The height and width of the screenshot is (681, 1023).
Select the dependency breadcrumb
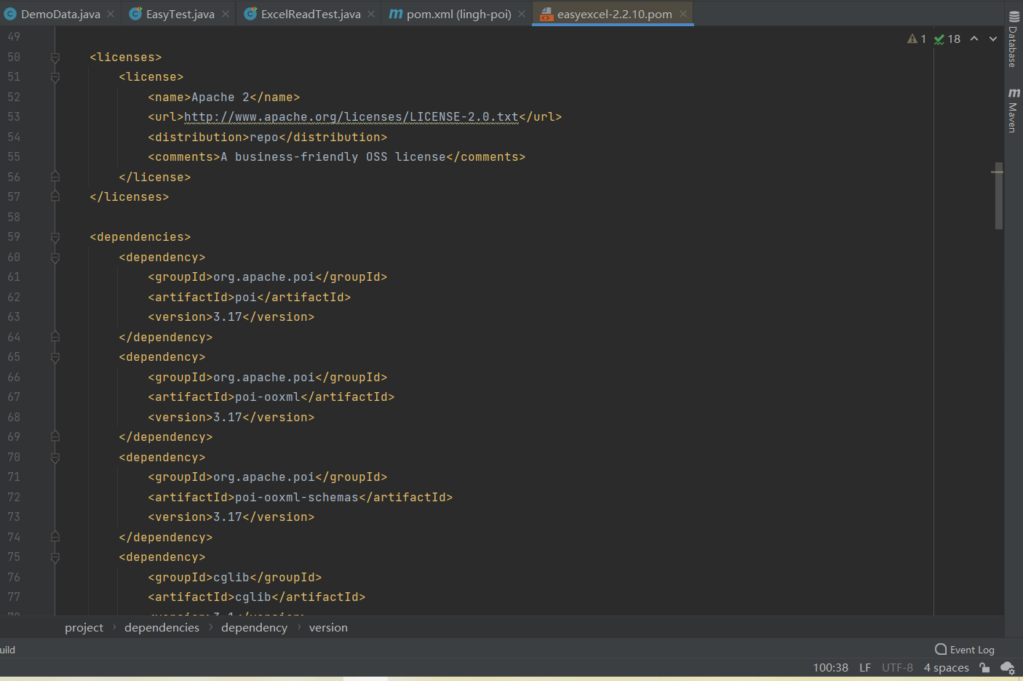[254, 627]
